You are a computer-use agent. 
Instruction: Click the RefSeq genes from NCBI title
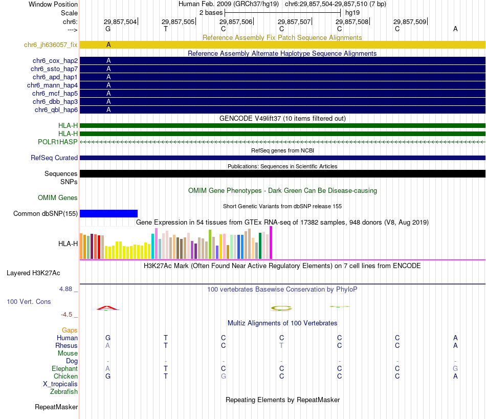[282, 150]
